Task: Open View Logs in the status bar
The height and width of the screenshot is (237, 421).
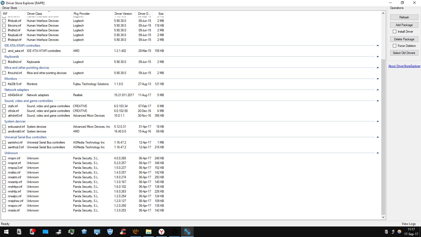Action: (409, 224)
